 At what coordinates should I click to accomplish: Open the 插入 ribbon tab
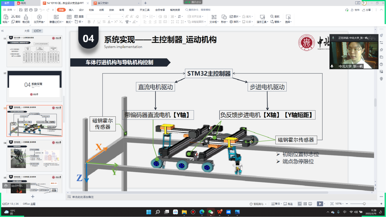coord(71,10)
